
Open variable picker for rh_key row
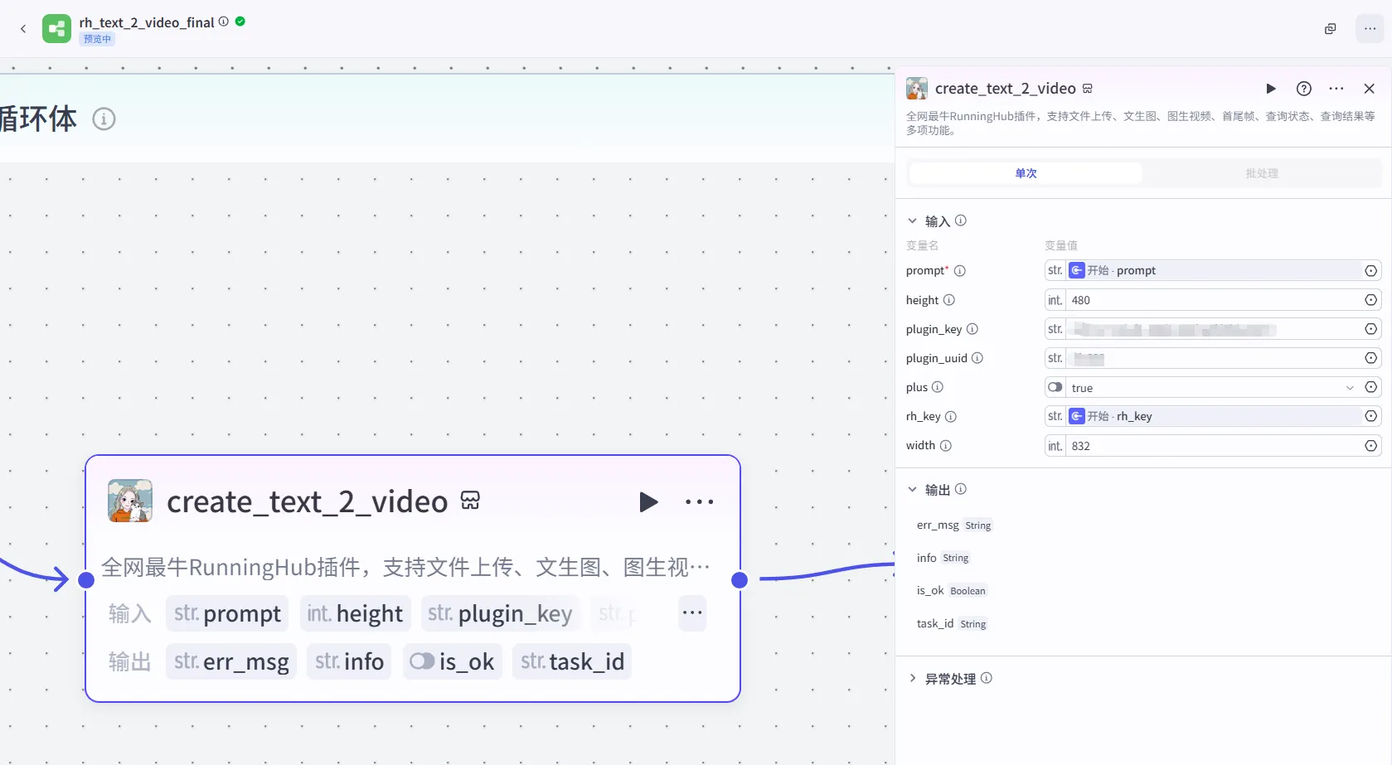[1371, 416]
